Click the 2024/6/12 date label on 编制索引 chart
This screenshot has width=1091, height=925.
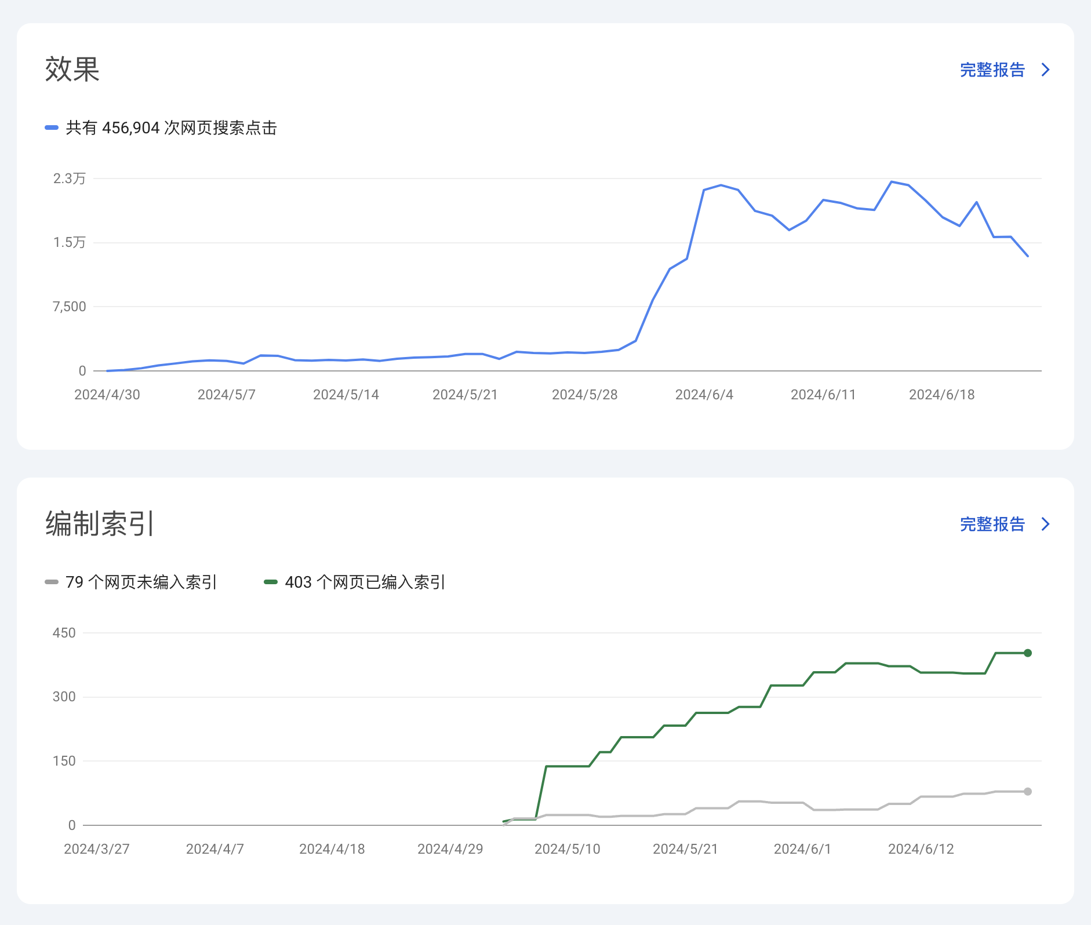click(921, 849)
